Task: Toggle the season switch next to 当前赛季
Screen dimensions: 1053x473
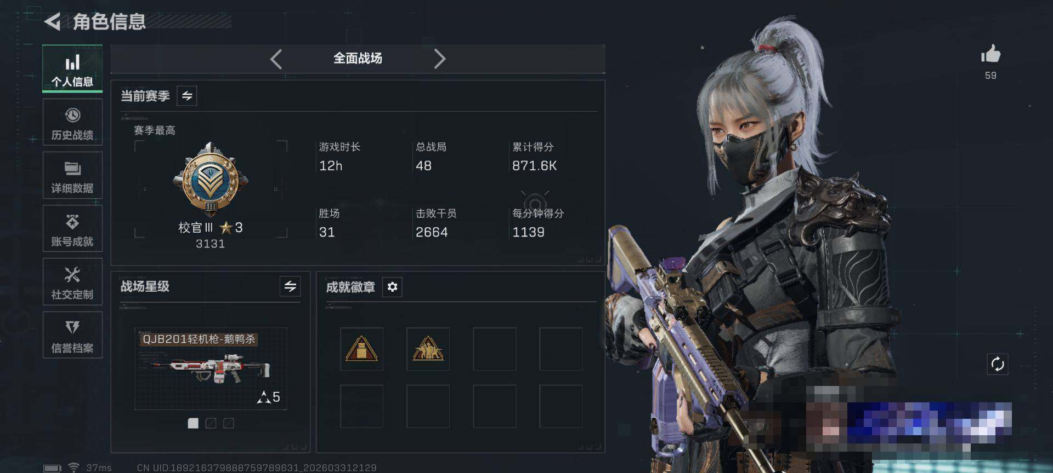Action: (187, 96)
